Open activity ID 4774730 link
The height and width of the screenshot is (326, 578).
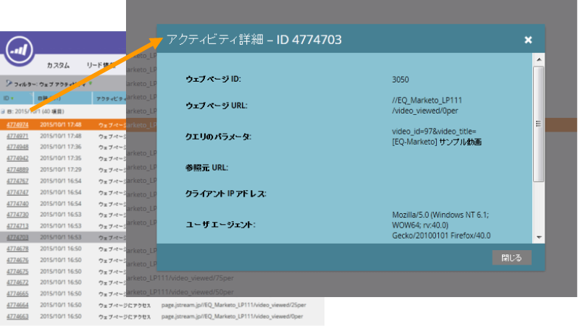pyautogui.click(x=17, y=215)
